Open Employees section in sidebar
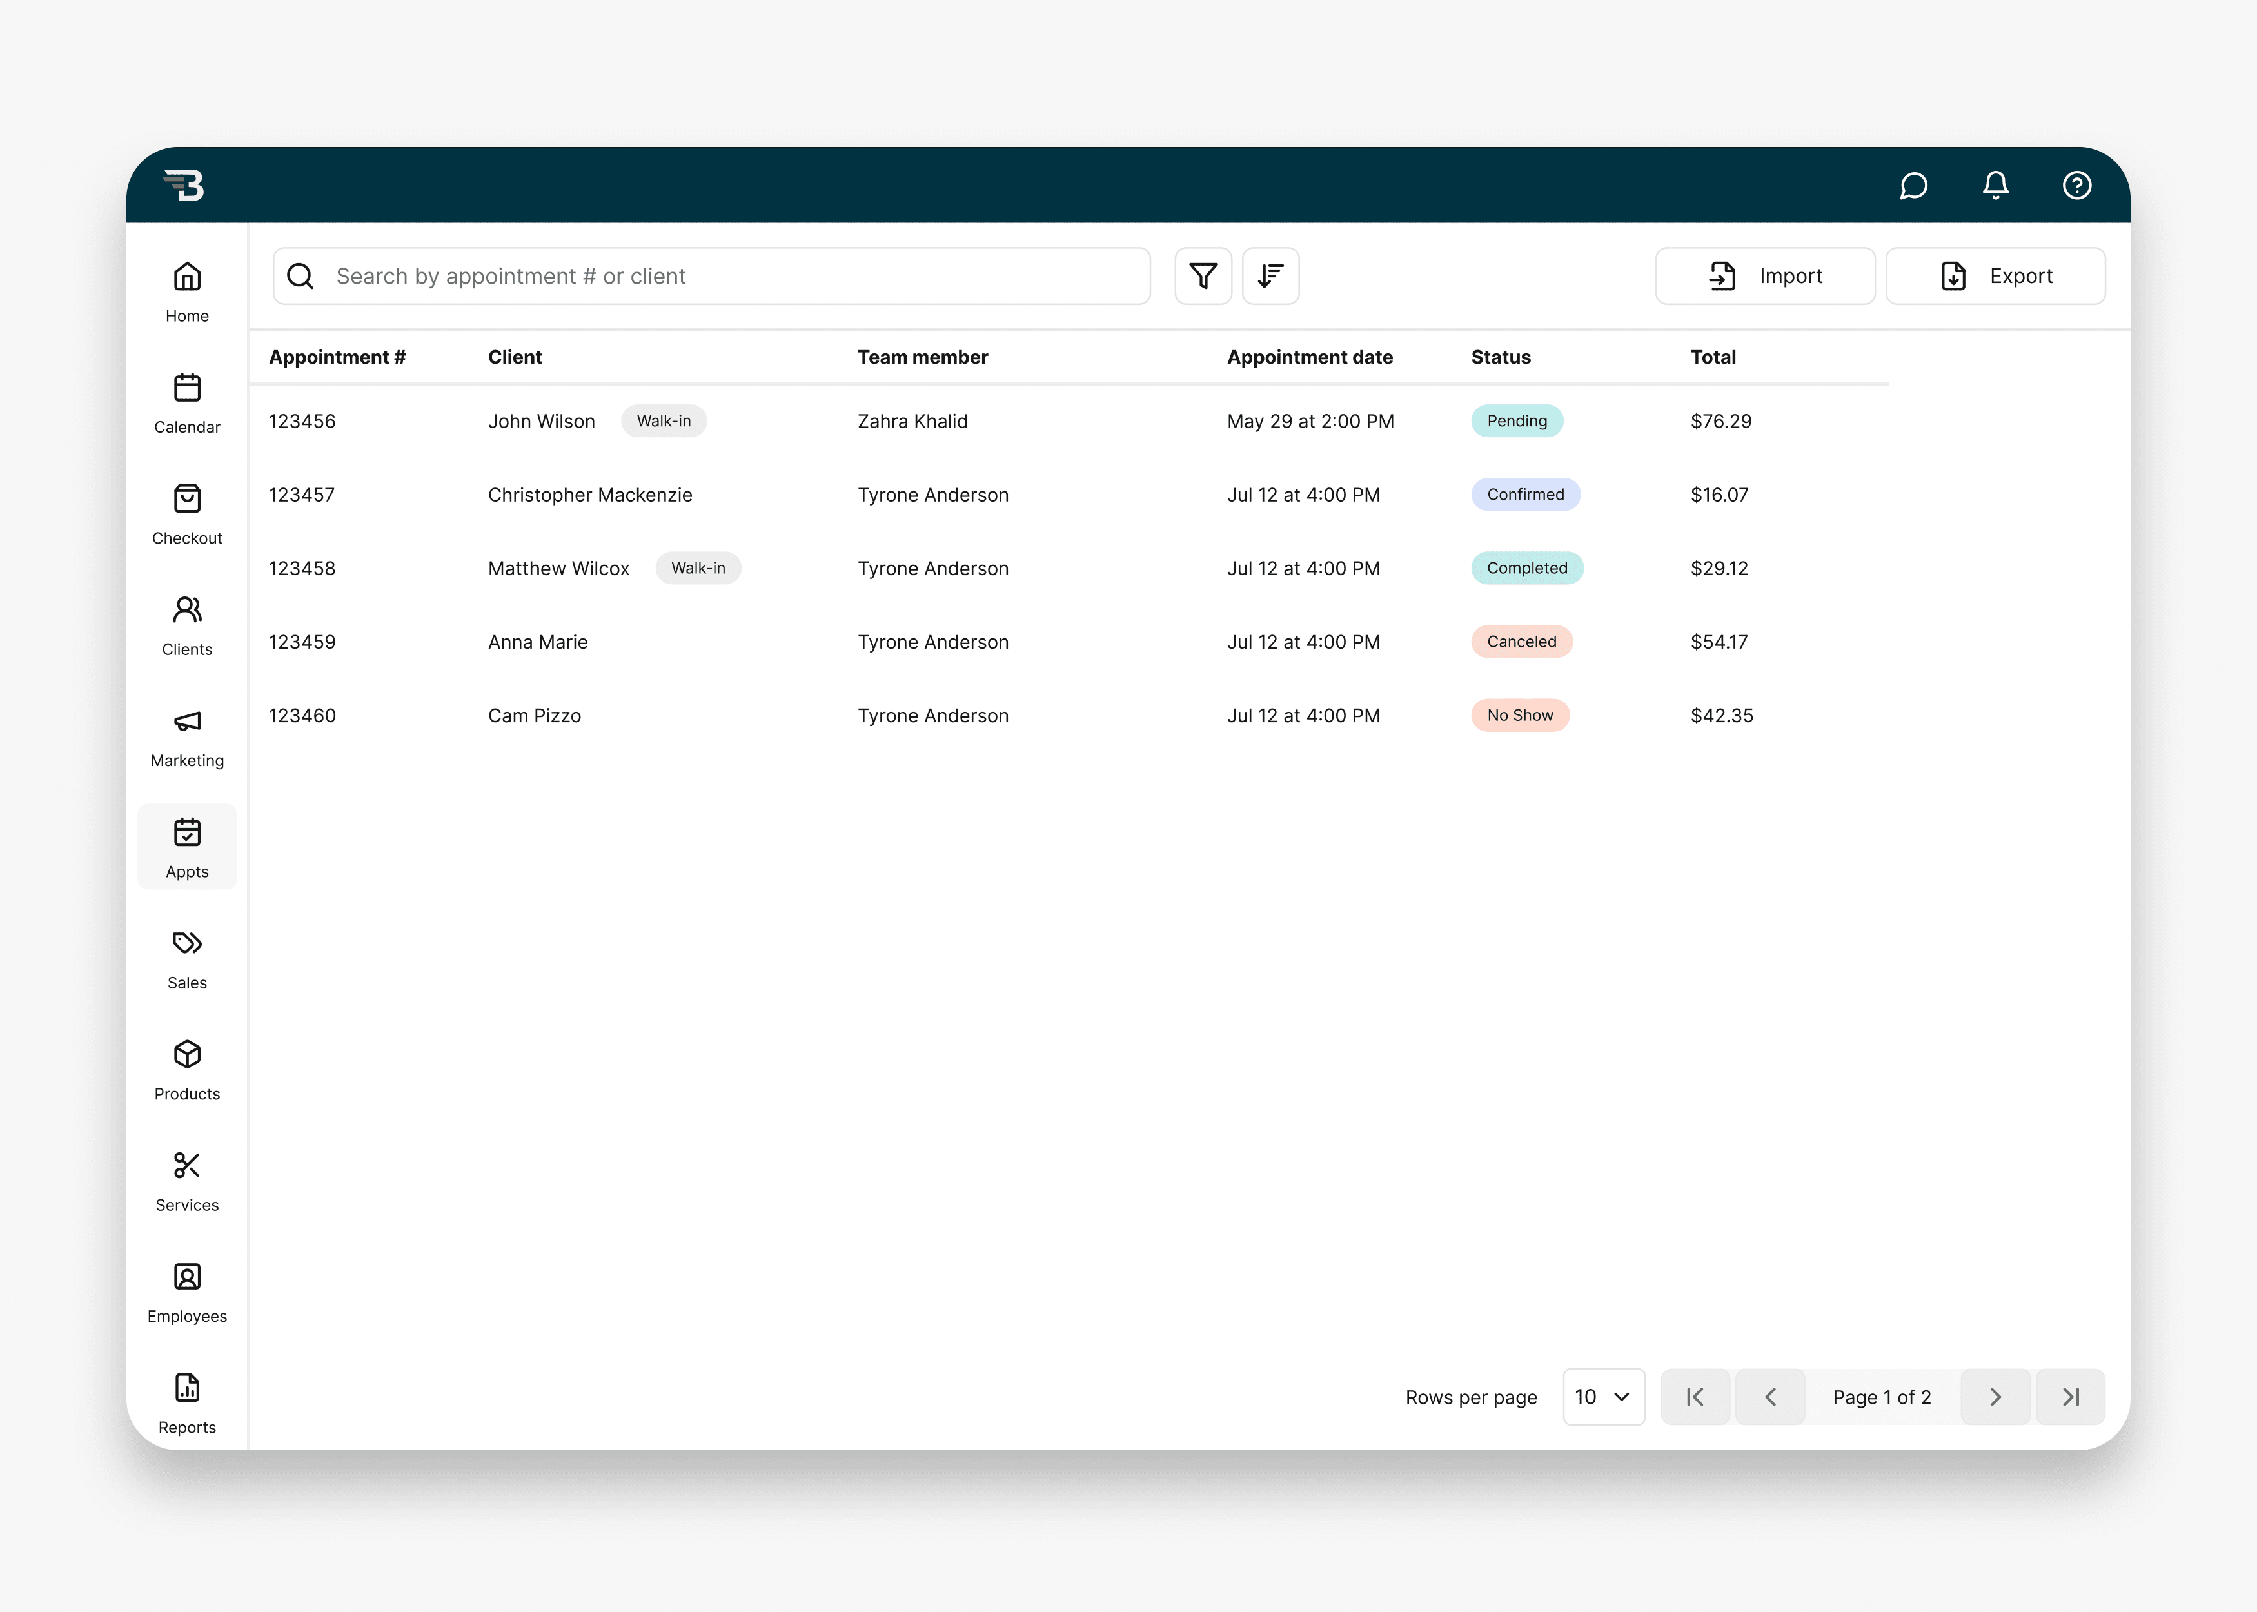 [x=186, y=1292]
